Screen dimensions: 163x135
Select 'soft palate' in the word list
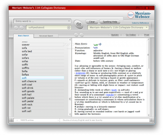[42, 98]
